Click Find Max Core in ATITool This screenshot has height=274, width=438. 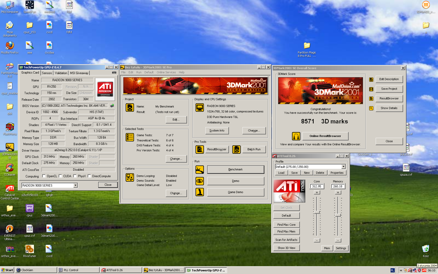[286, 225]
